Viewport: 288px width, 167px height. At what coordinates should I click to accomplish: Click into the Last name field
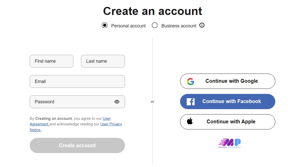point(103,61)
